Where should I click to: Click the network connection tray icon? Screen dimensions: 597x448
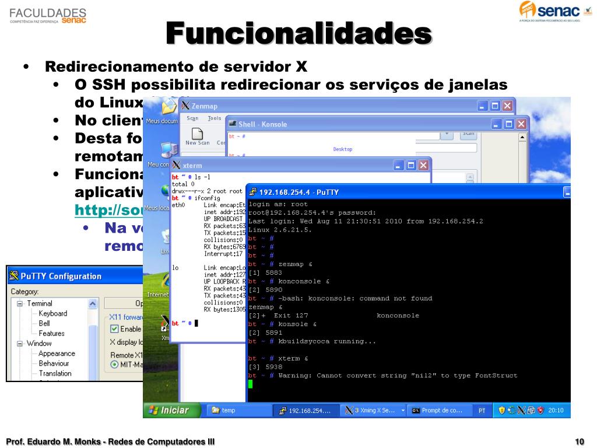(531, 410)
